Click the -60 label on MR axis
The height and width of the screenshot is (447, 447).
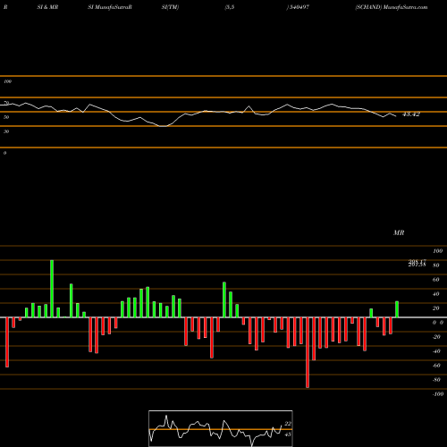[436, 366]
